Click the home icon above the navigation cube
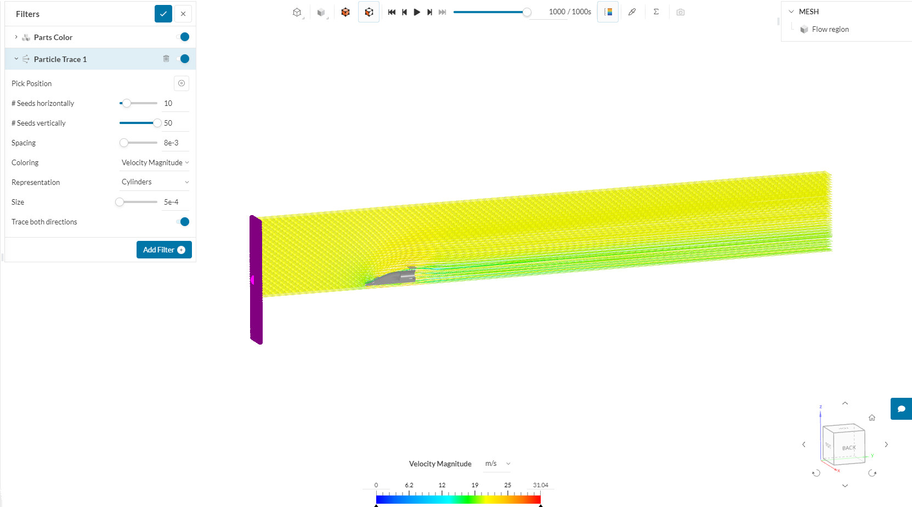Screen dimensions: 912x507 pos(872,418)
